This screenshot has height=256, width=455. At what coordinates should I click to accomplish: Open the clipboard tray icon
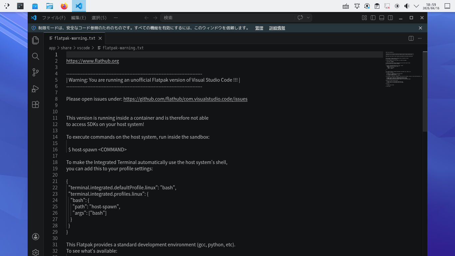(377, 6)
